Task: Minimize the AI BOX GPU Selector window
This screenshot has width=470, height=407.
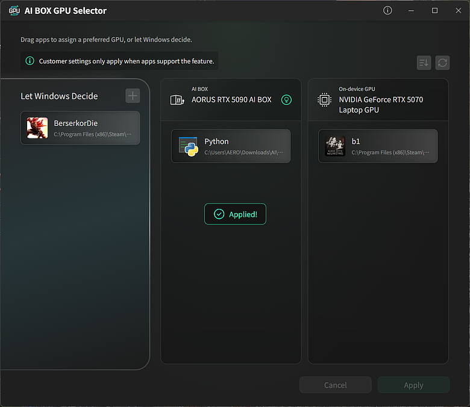Action: [411, 10]
